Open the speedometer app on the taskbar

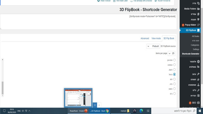coord(134,111)
